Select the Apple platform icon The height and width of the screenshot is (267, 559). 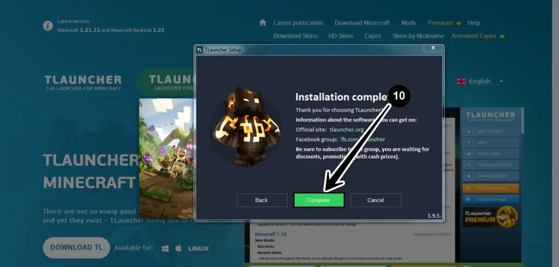point(179,248)
